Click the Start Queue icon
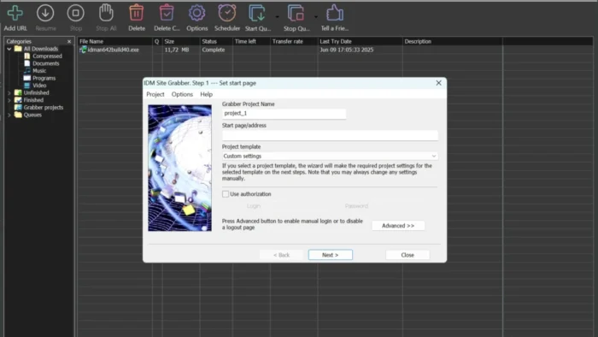This screenshot has height=337, width=598. [257, 14]
